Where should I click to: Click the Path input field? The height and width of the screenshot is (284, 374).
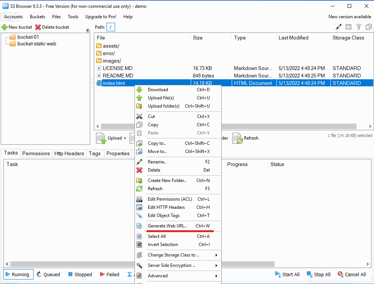(111, 27)
